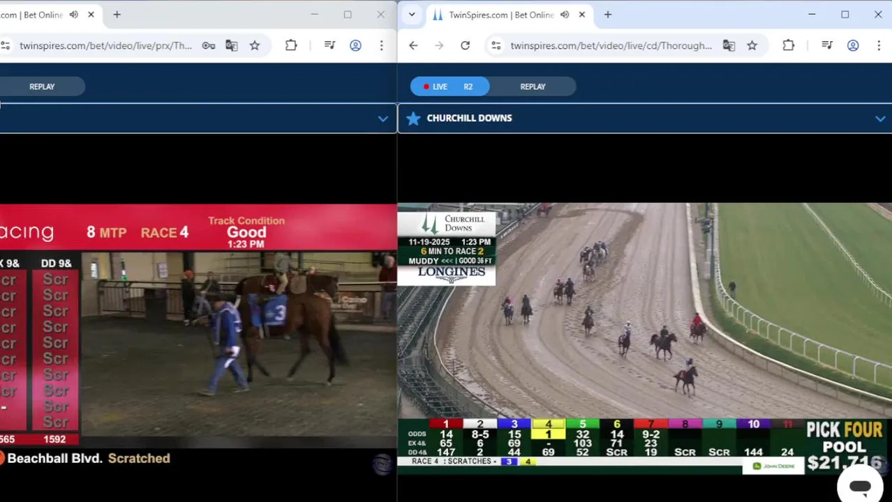Click the TwinSpires tab title in right window
Viewport: 892px width, 502px height.
501,15
